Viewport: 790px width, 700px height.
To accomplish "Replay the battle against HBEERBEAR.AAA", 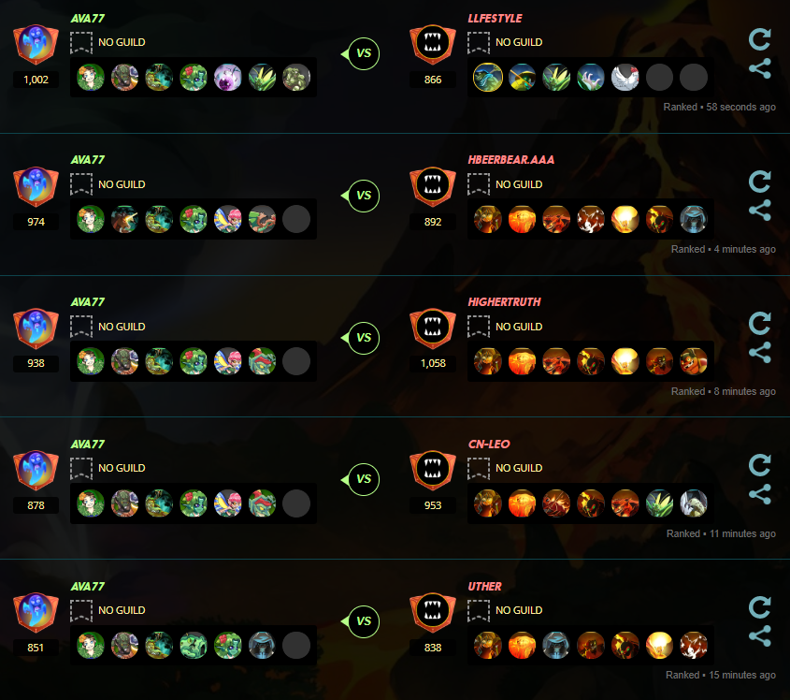I will (x=760, y=182).
